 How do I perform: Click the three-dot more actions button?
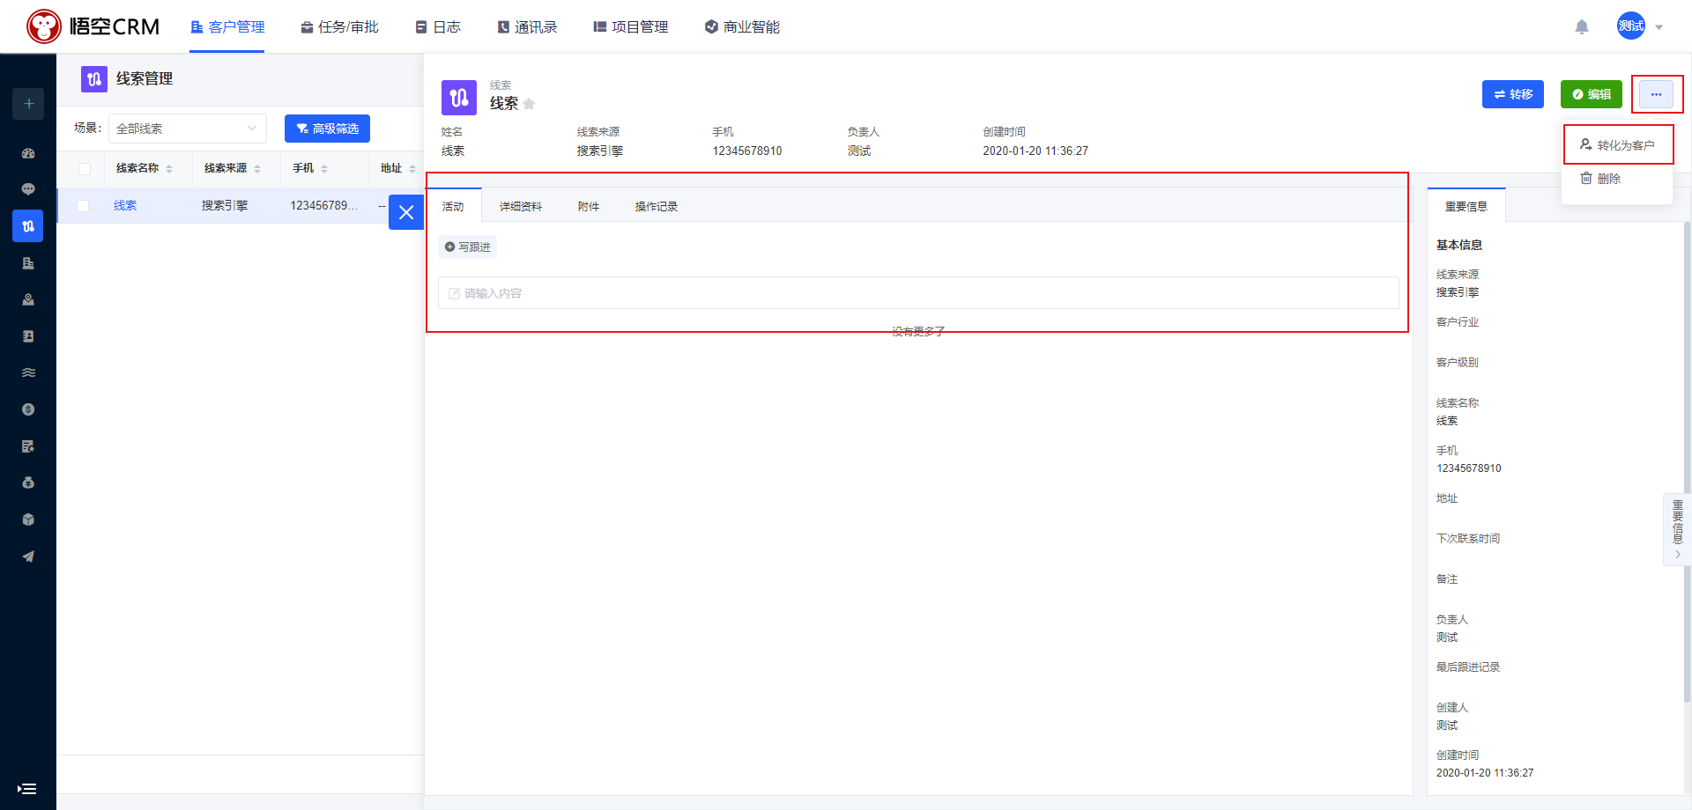tap(1656, 94)
